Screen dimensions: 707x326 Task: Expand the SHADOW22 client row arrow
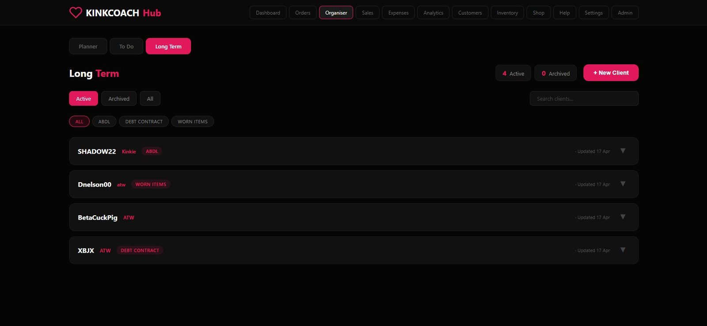click(623, 151)
